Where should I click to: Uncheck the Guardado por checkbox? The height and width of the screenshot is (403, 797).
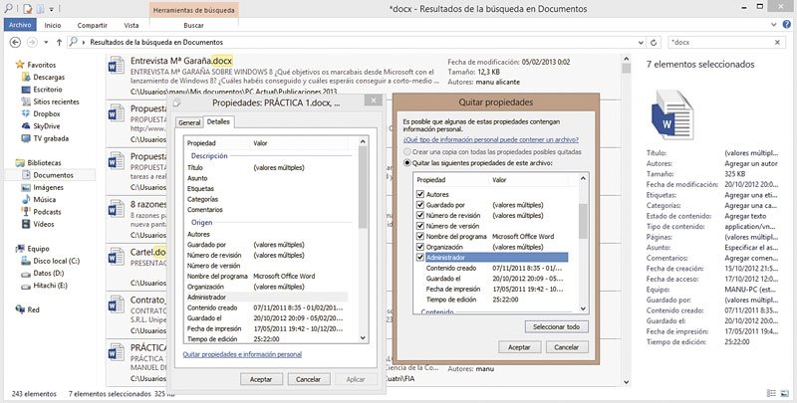[x=419, y=205]
